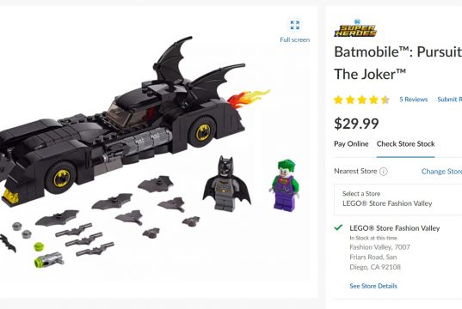The image size is (462, 309).
Task: Click the Full screen text label
Action: pos(294,39)
